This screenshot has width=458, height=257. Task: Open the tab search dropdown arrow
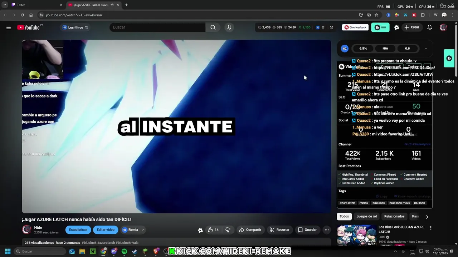[5, 5]
